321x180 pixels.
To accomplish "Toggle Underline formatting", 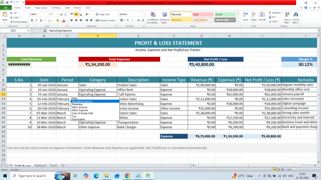I will tap(41, 20).
